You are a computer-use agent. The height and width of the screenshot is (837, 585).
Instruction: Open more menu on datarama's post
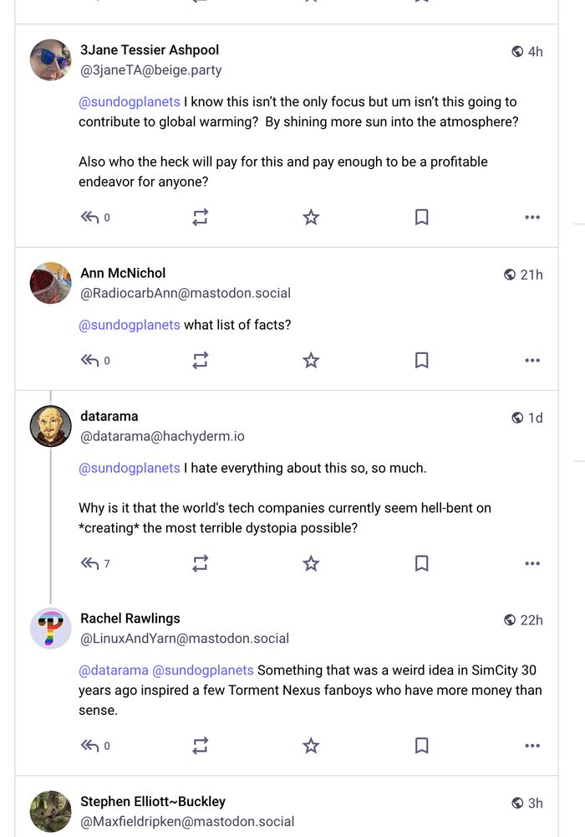532,563
